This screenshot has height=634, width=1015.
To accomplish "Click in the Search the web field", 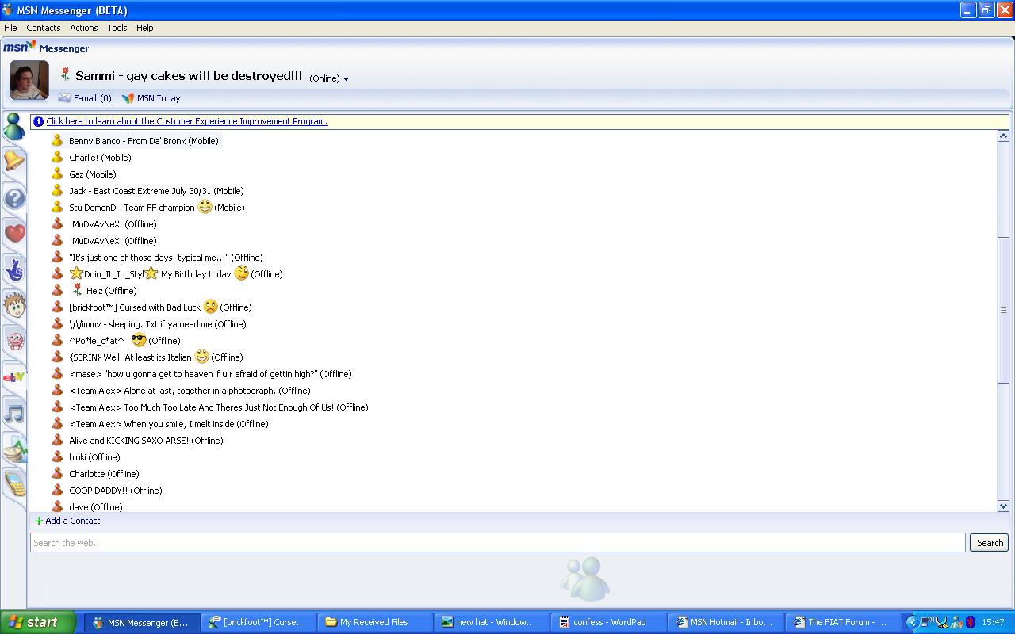I will pos(498,543).
